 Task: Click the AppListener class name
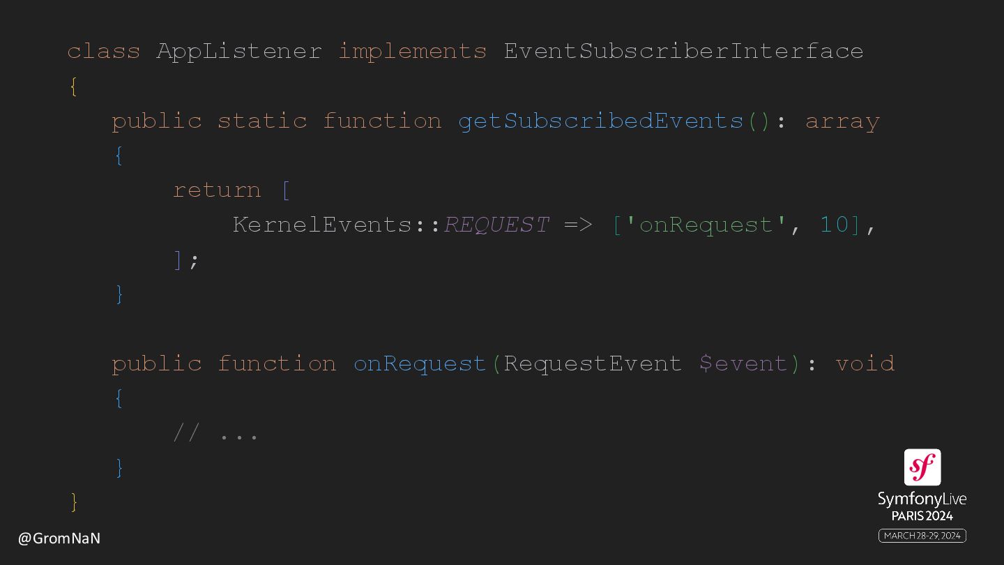pos(239,52)
